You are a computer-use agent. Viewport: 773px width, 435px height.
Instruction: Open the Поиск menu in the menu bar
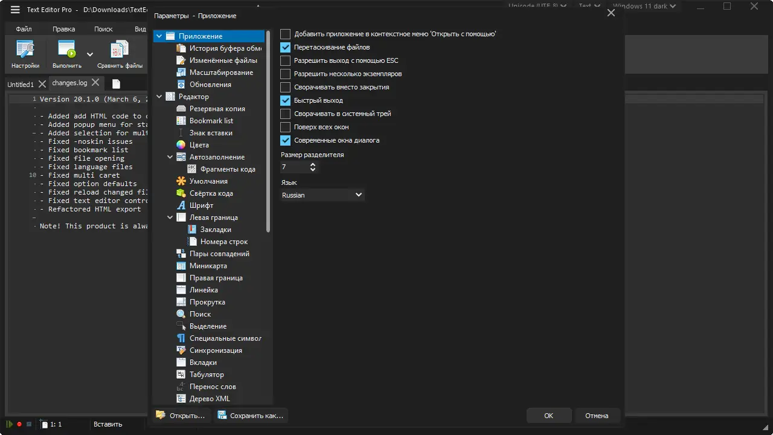pyautogui.click(x=103, y=29)
